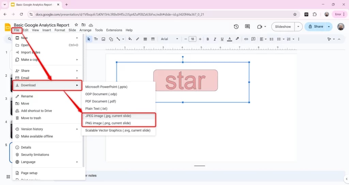
Task: Toggle underline formatting
Action: (x=222, y=39)
